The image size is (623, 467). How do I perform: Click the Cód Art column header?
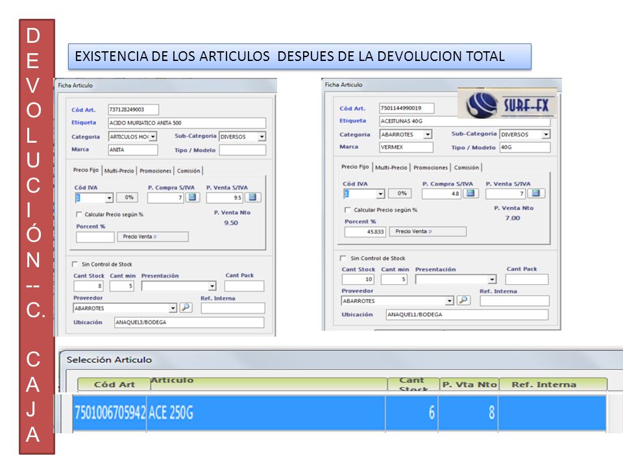pyautogui.click(x=114, y=384)
